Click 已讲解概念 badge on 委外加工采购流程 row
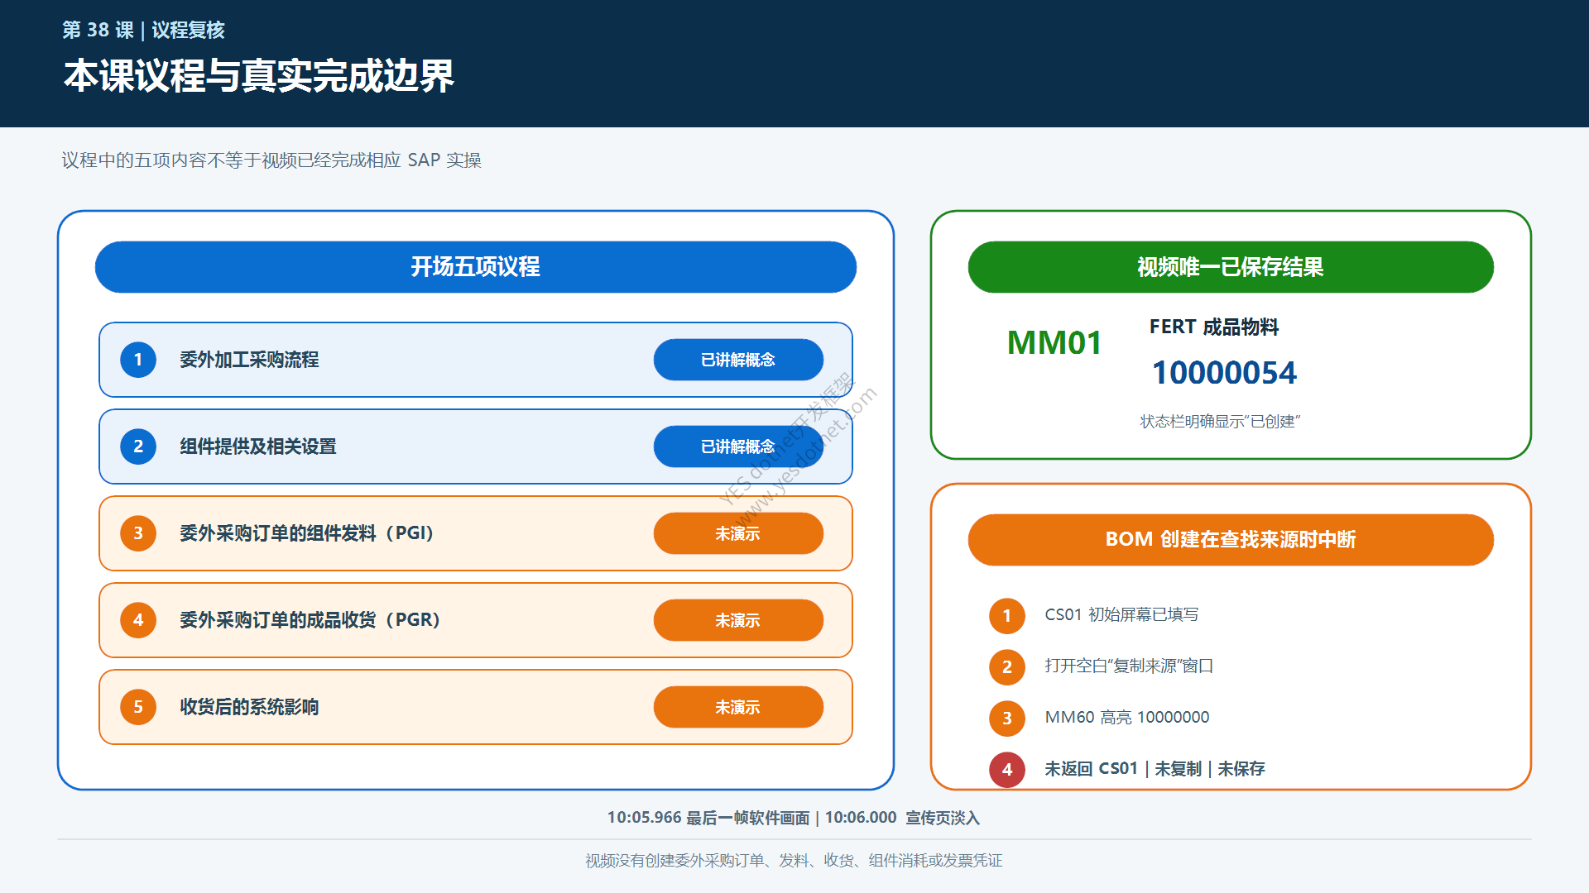This screenshot has height=893, width=1589. tap(738, 360)
